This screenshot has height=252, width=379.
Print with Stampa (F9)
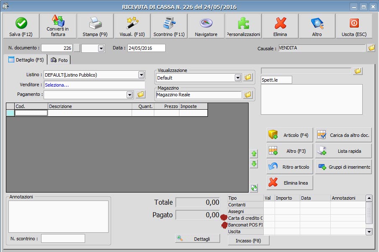pyautogui.click(x=95, y=26)
